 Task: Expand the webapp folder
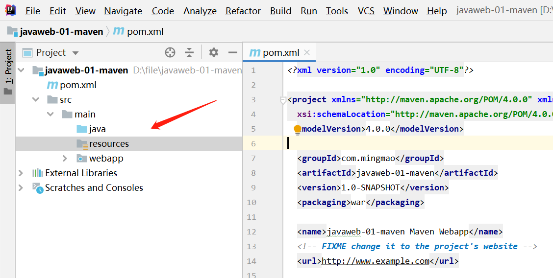click(x=65, y=159)
